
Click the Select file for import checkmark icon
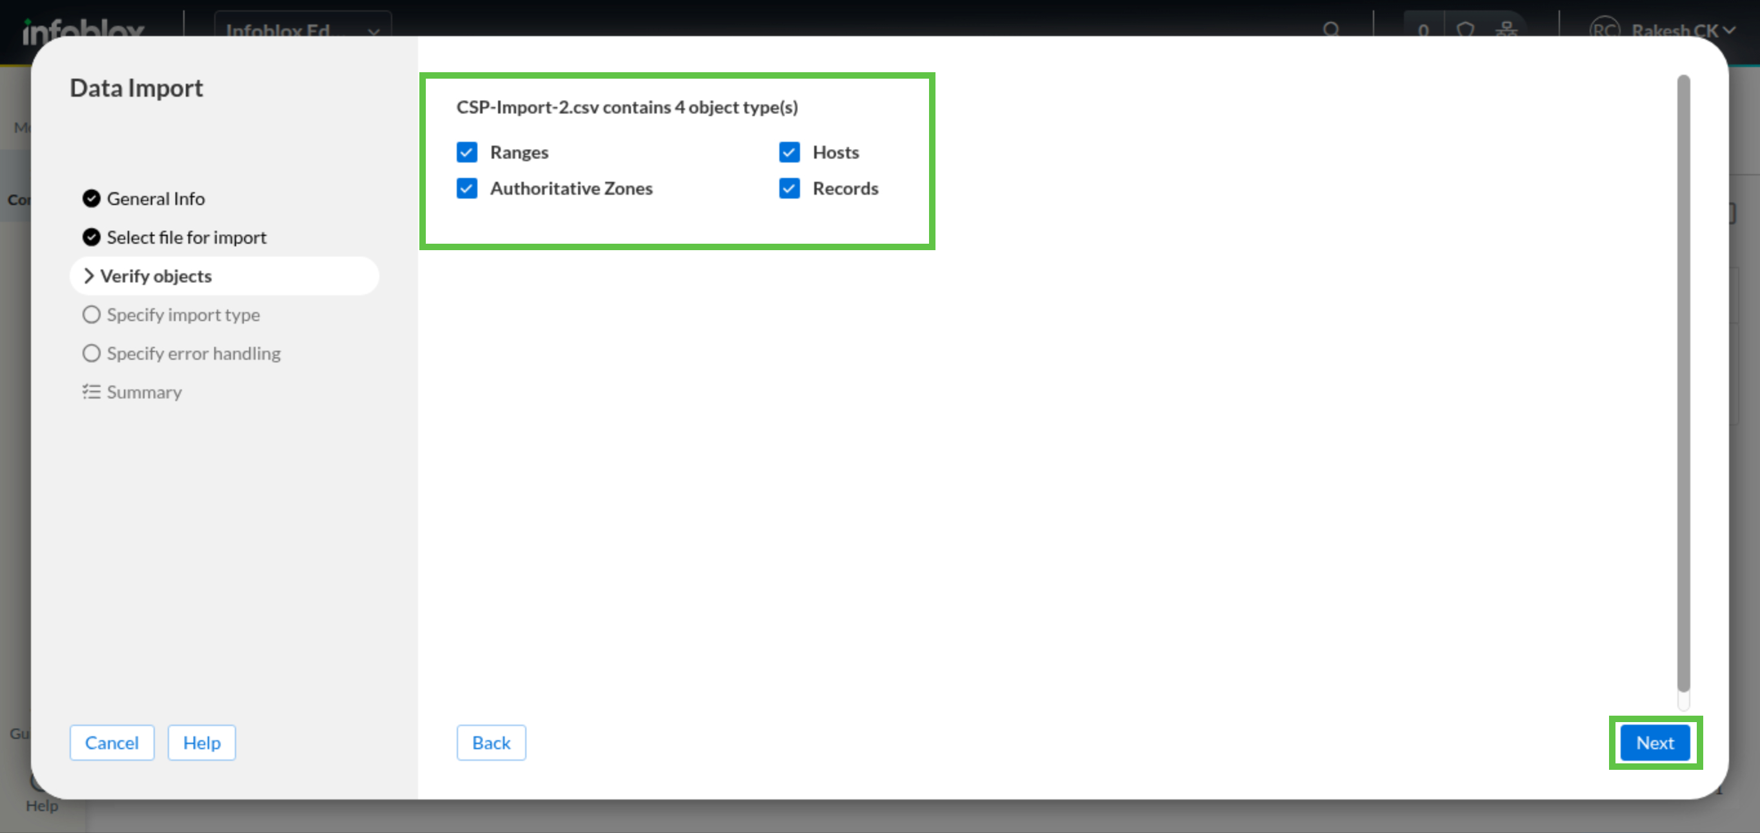pyautogui.click(x=91, y=237)
